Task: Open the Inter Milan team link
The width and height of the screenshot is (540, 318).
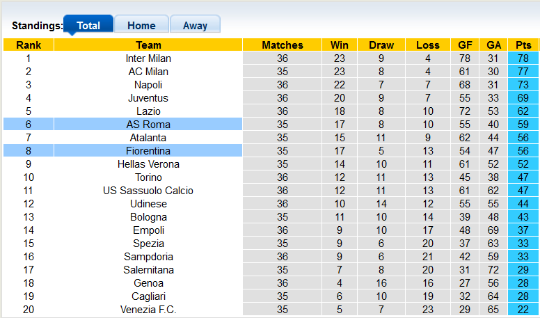Action: [x=148, y=58]
